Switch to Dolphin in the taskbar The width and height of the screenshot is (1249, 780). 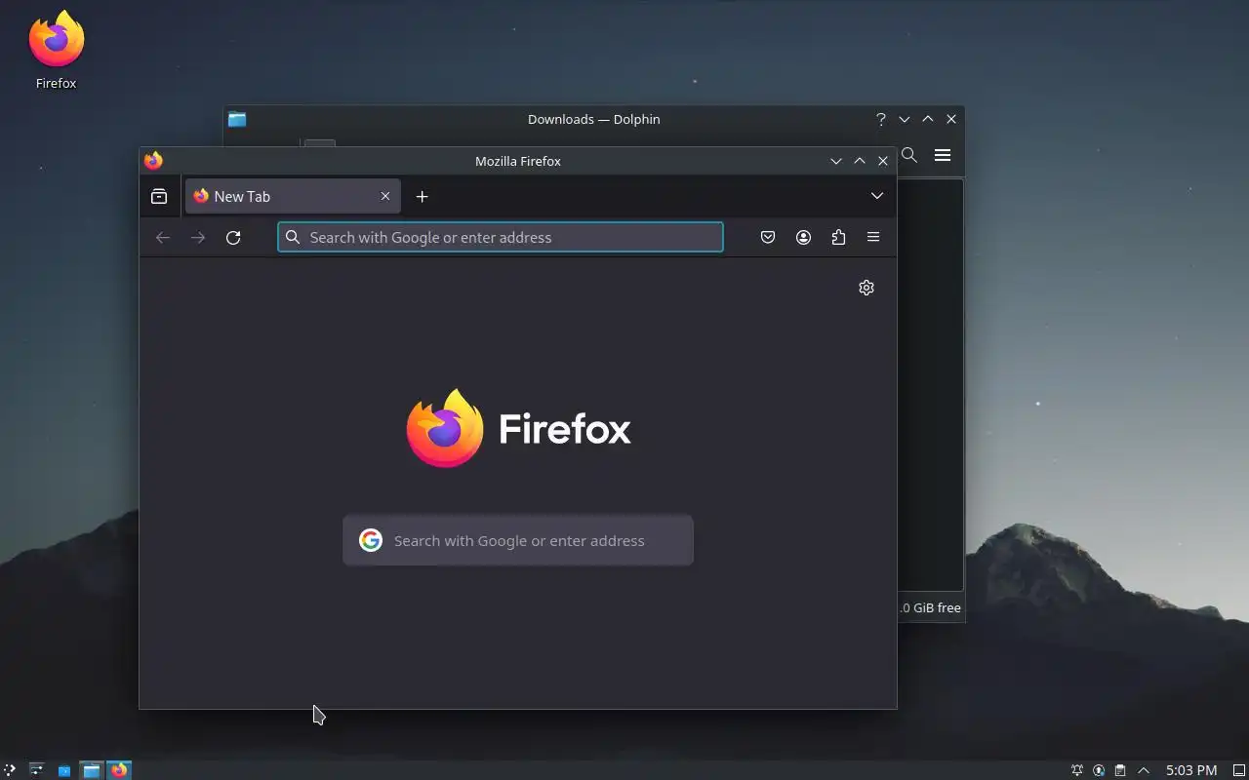pos(91,769)
